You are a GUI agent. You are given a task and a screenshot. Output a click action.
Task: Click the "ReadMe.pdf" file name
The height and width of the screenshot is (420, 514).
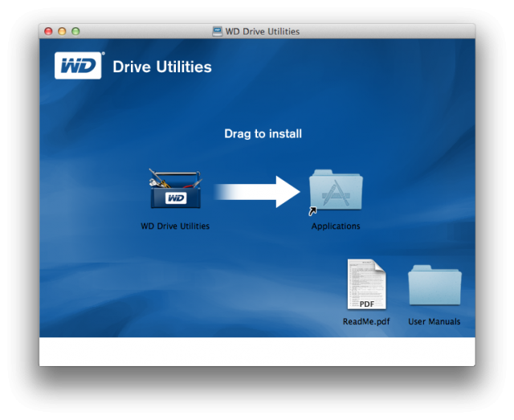(366, 322)
